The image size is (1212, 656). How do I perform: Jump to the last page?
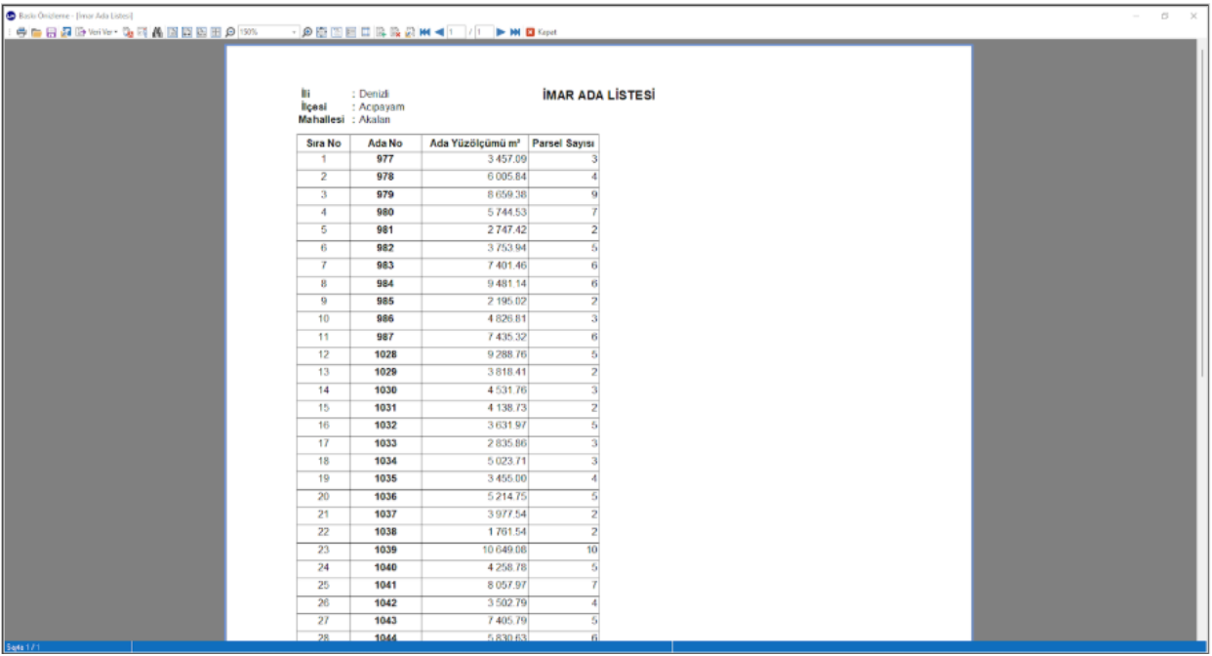point(515,32)
